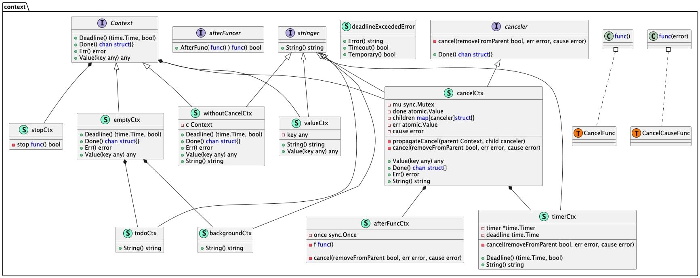Image resolution: width=700 pixels, height=278 pixels.
Task: Click the green S icon of cancelCtx
Action: (x=448, y=93)
